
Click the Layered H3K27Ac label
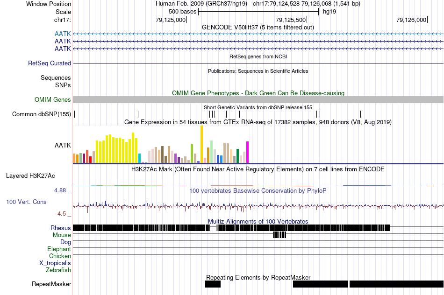[30, 176]
